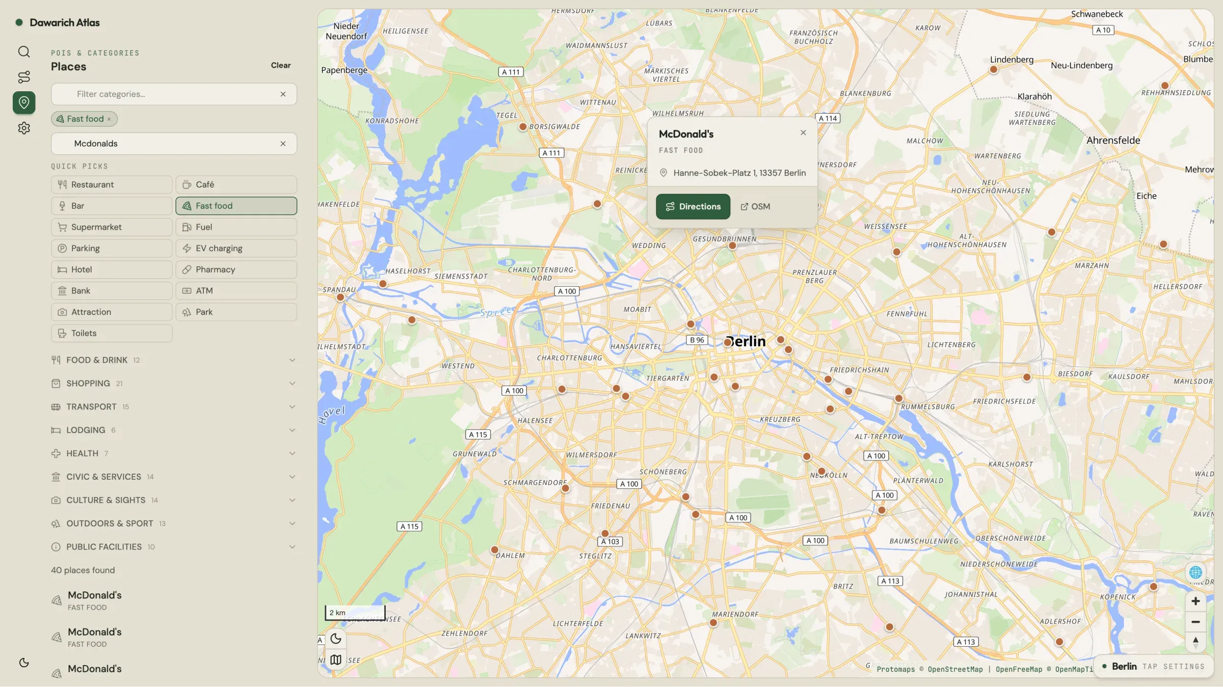
Task: Click the map marker near Dahlem
Action: click(x=494, y=550)
